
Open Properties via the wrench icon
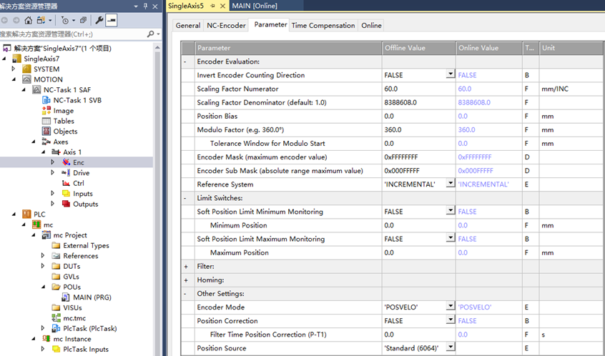pos(99,21)
